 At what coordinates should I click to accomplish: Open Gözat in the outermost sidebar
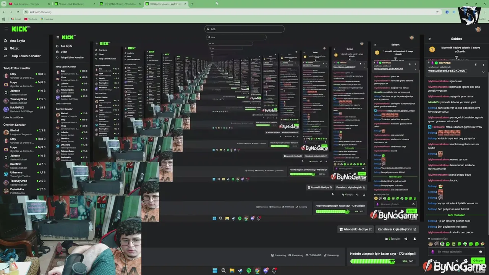[11, 48]
